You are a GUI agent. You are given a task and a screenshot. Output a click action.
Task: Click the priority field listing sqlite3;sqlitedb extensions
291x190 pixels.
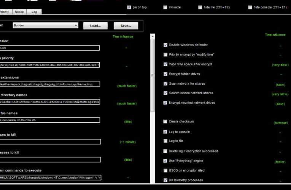click(50, 65)
